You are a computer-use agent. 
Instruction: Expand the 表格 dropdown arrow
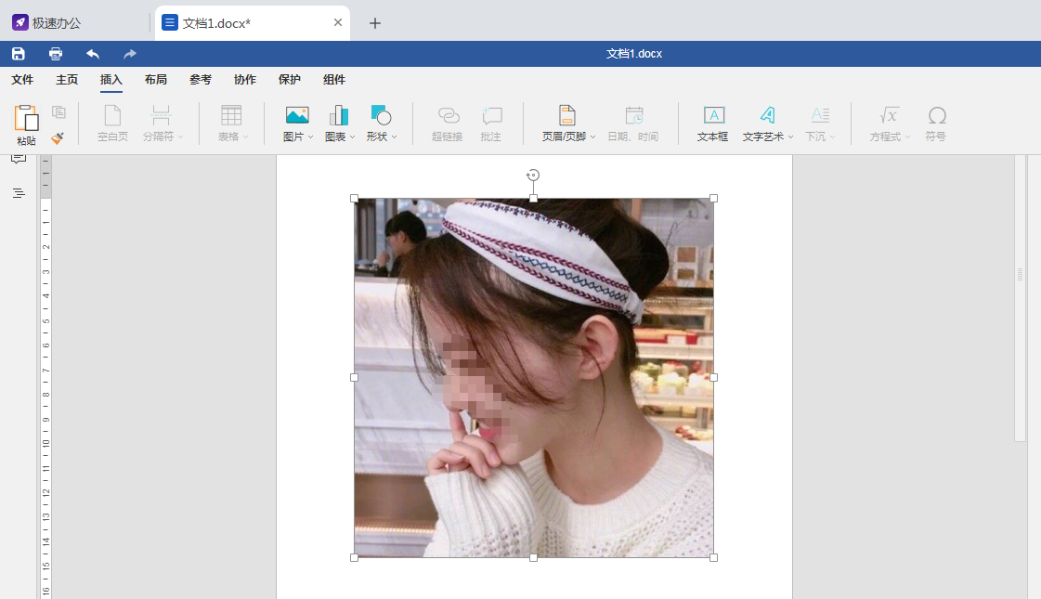click(245, 137)
